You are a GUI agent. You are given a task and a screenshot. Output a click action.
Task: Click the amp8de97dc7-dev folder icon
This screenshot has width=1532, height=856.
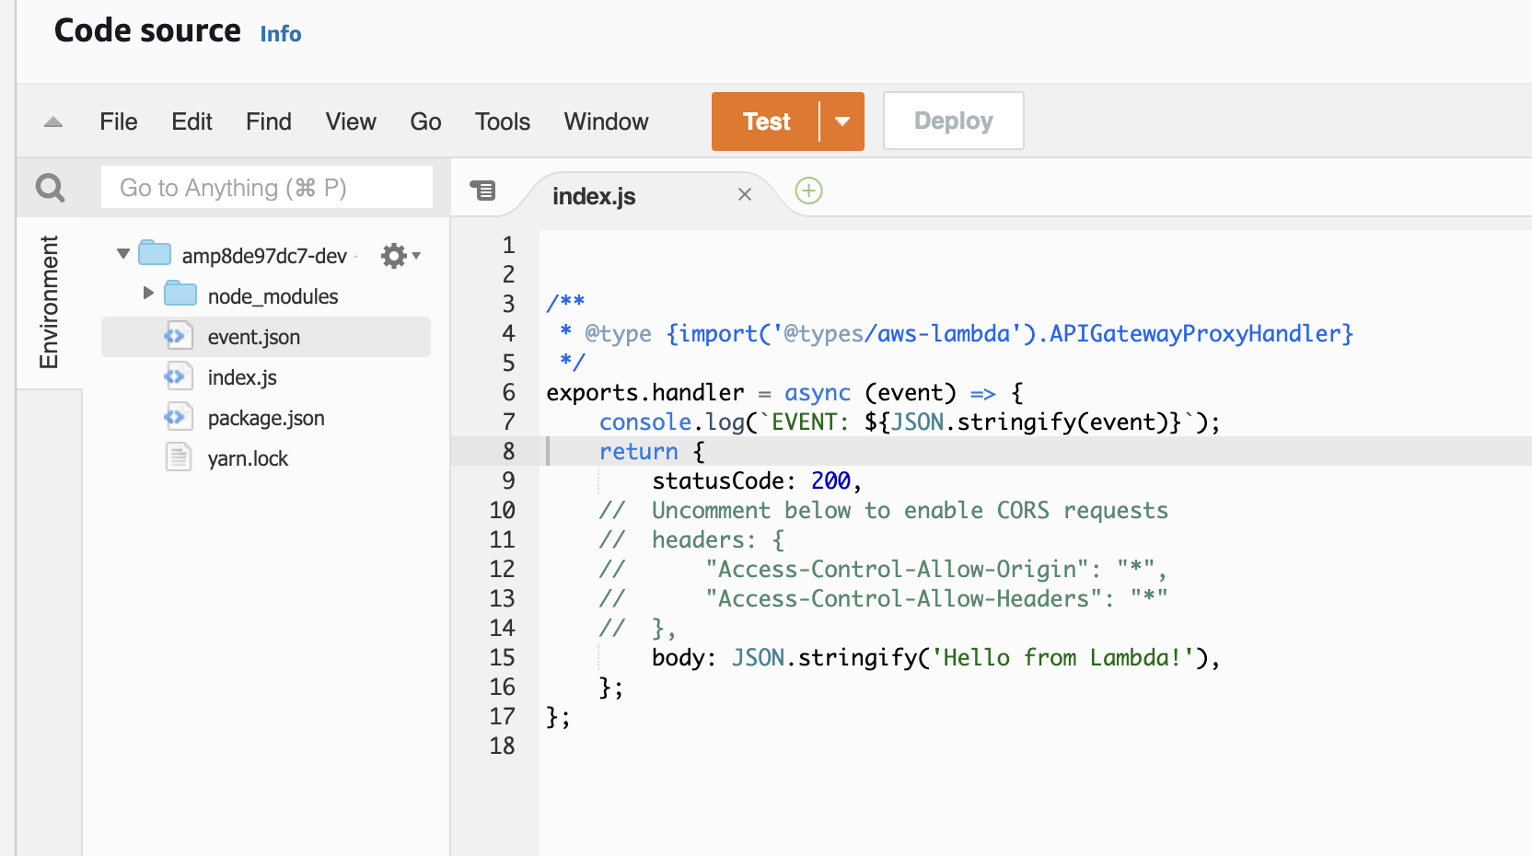155,253
